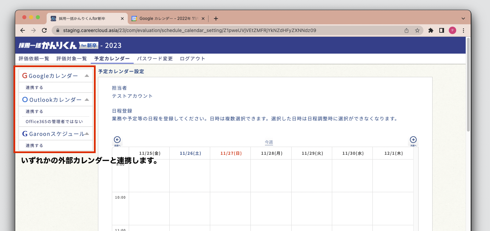This screenshot has width=490, height=231.
Task: Reload the page with the refresh icon
Action: pos(44,30)
